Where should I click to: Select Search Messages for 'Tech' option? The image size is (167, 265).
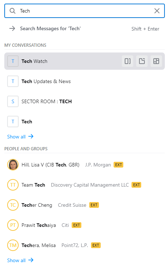click(x=85, y=28)
